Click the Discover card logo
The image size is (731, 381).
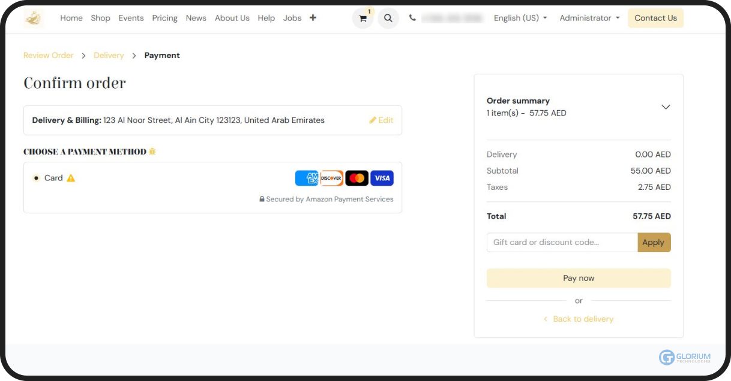click(x=331, y=178)
